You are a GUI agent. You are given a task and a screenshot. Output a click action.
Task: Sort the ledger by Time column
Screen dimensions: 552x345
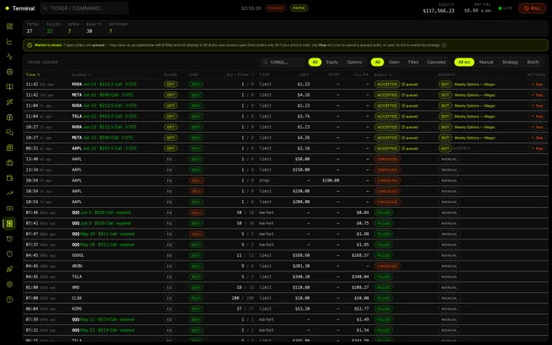pyautogui.click(x=33, y=74)
